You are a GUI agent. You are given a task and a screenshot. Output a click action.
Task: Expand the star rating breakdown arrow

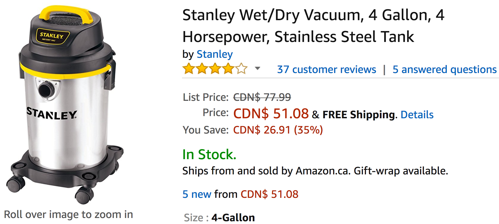tap(257, 68)
